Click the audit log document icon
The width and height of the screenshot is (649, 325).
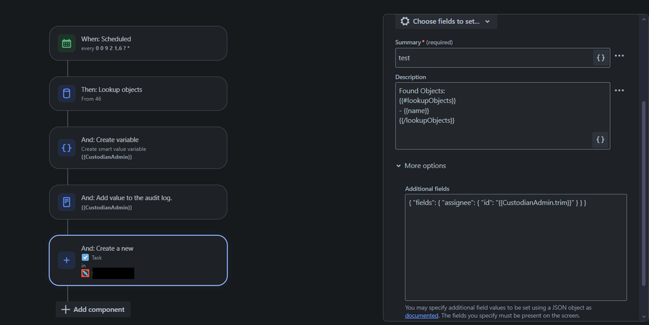[67, 202]
